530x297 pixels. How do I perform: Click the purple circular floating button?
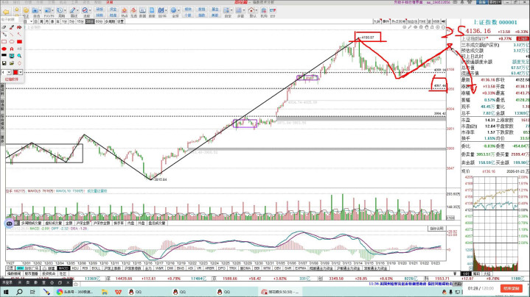tap(9, 223)
